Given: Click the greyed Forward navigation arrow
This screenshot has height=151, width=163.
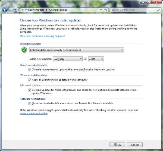Looking at the screenshot, I should point(11,10).
